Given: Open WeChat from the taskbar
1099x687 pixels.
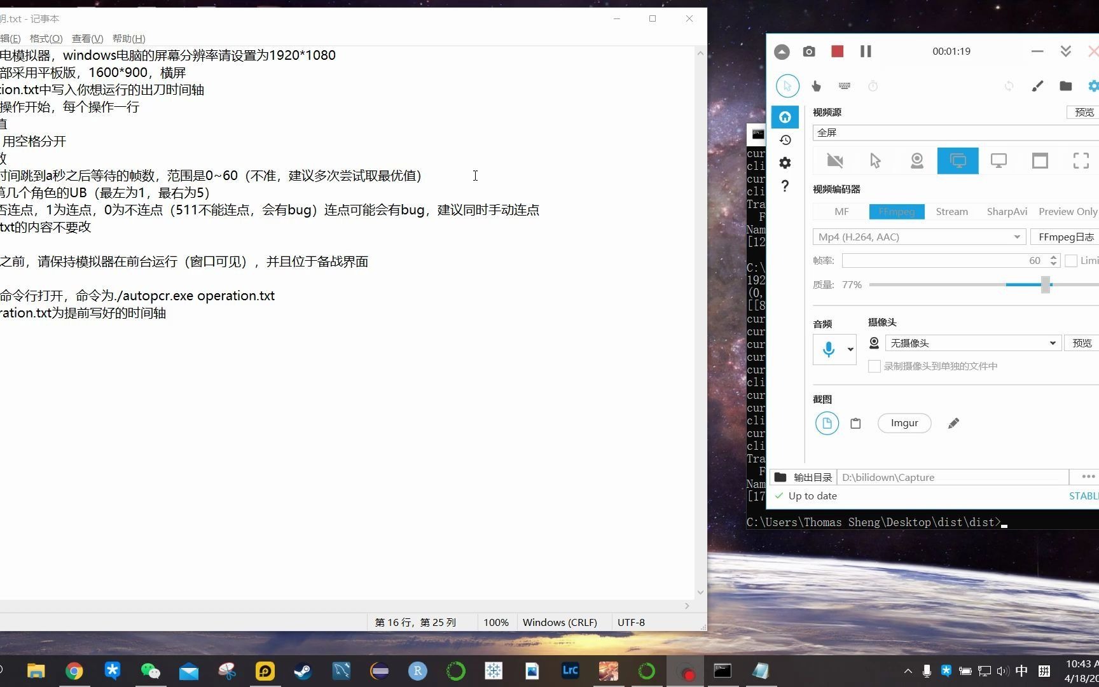Looking at the screenshot, I should [151, 671].
